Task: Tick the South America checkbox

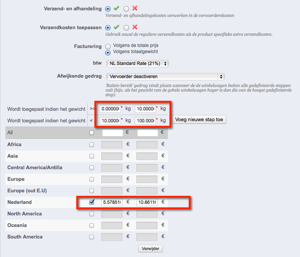Action: (x=92, y=237)
